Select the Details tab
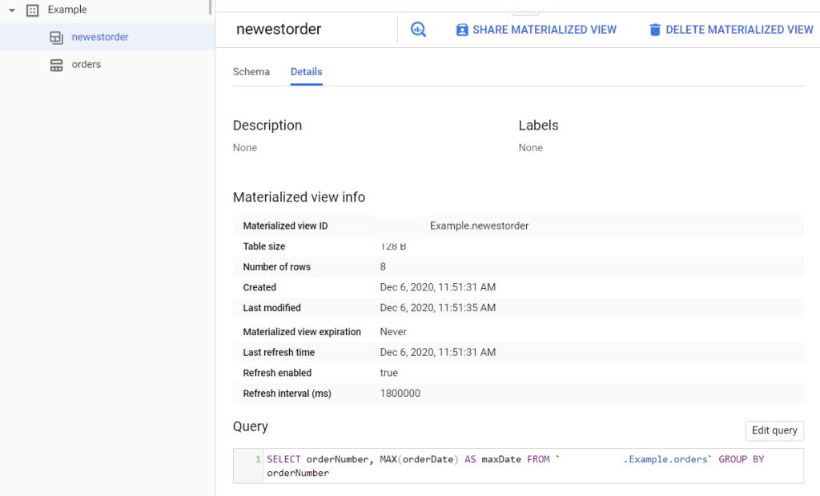The width and height of the screenshot is (820, 496). (x=306, y=72)
